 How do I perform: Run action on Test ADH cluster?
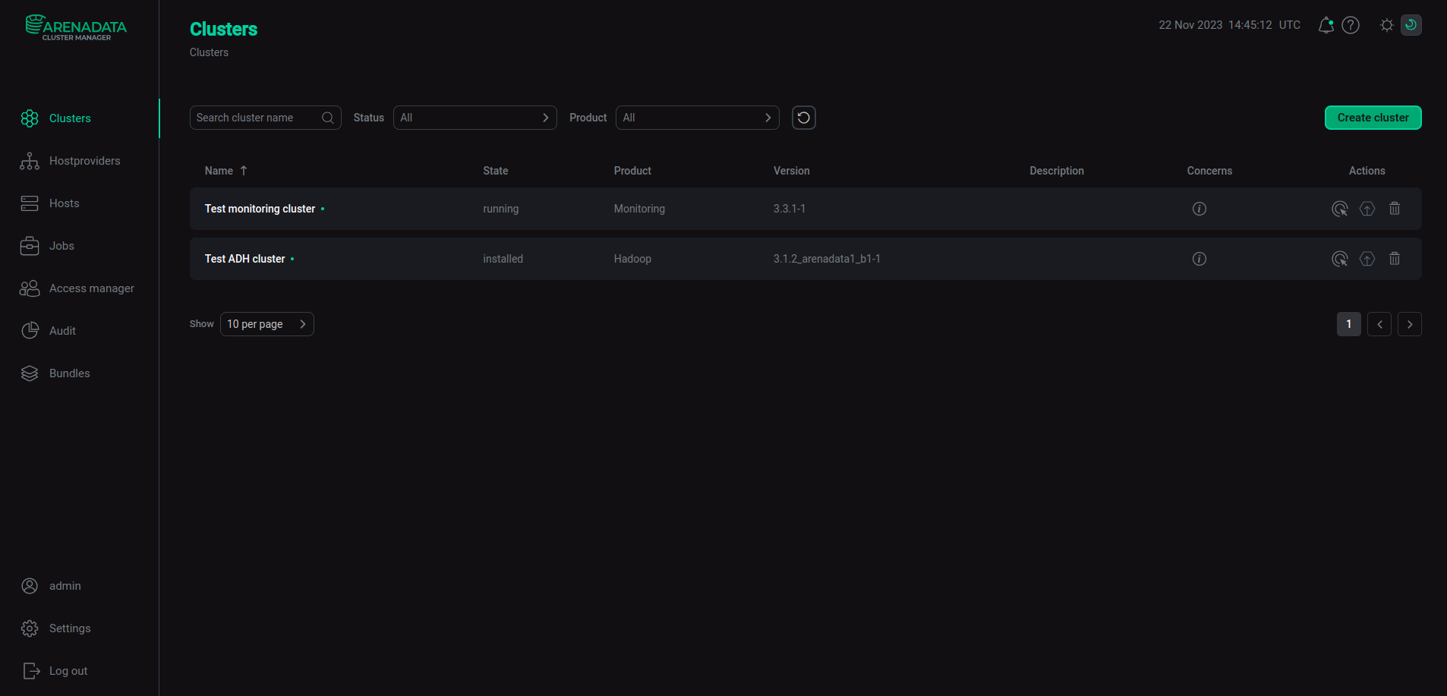point(1340,259)
